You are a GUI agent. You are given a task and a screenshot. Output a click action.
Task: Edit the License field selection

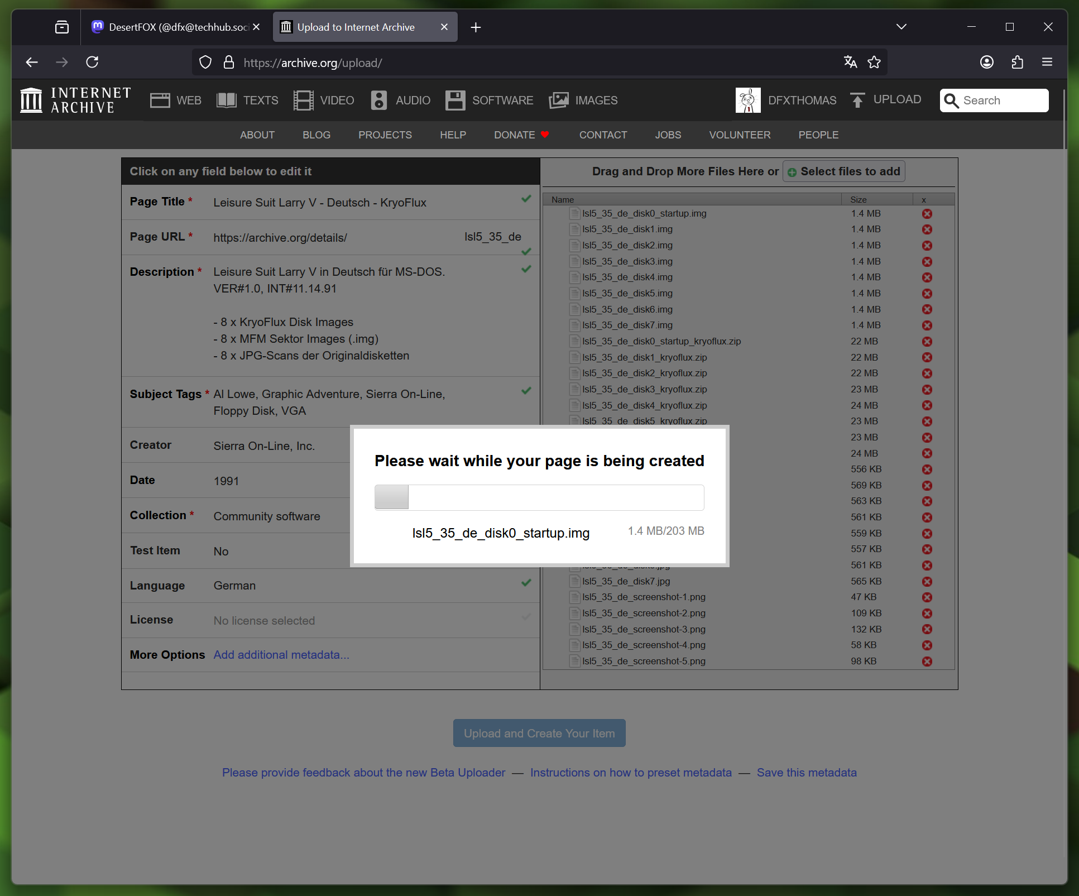tap(330, 620)
